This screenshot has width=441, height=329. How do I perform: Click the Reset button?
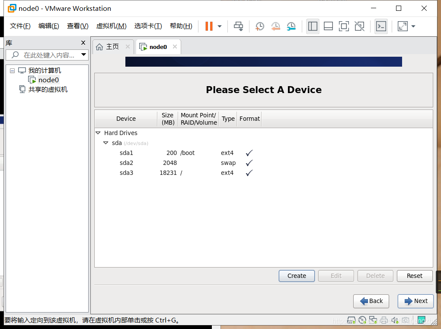[415, 276]
